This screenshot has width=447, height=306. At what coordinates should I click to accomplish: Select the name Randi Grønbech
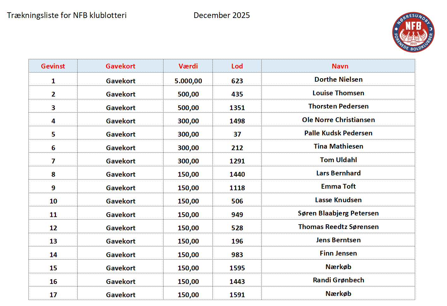(338, 280)
